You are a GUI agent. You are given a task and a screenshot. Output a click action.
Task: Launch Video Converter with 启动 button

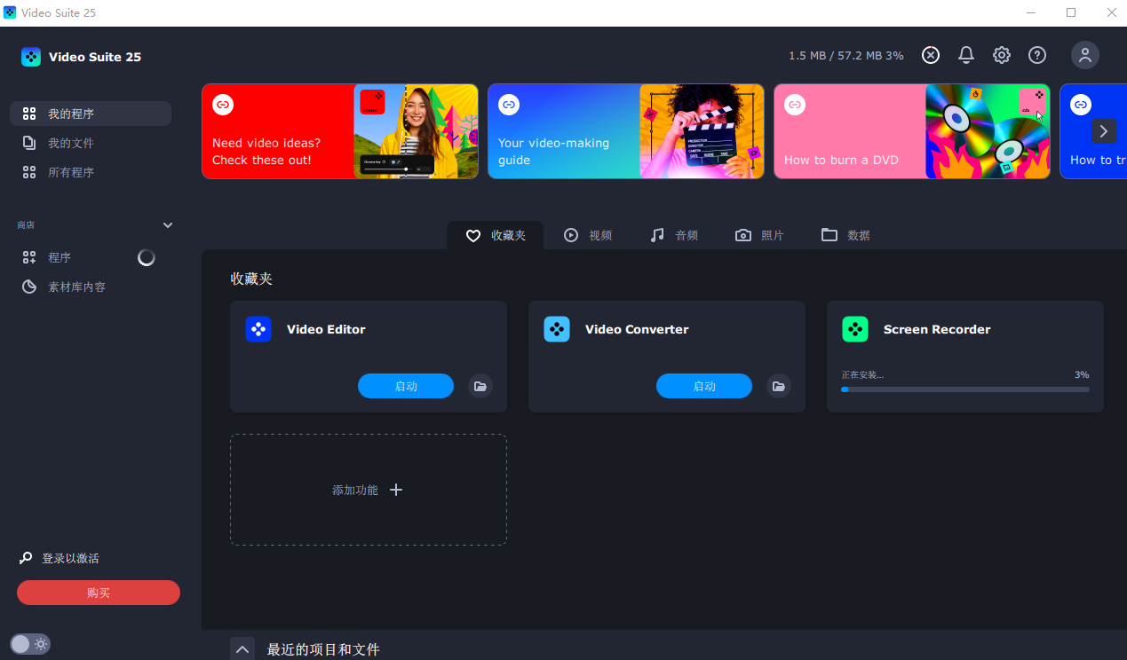(704, 386)
